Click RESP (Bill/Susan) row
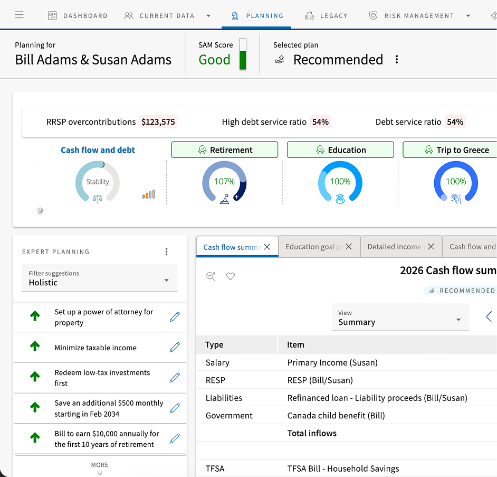The height and width of the screenshot is (477, 497). pos(347,380)
